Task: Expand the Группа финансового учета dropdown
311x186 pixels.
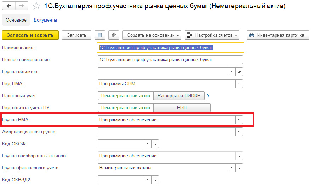Action: [x=231, y=168]
